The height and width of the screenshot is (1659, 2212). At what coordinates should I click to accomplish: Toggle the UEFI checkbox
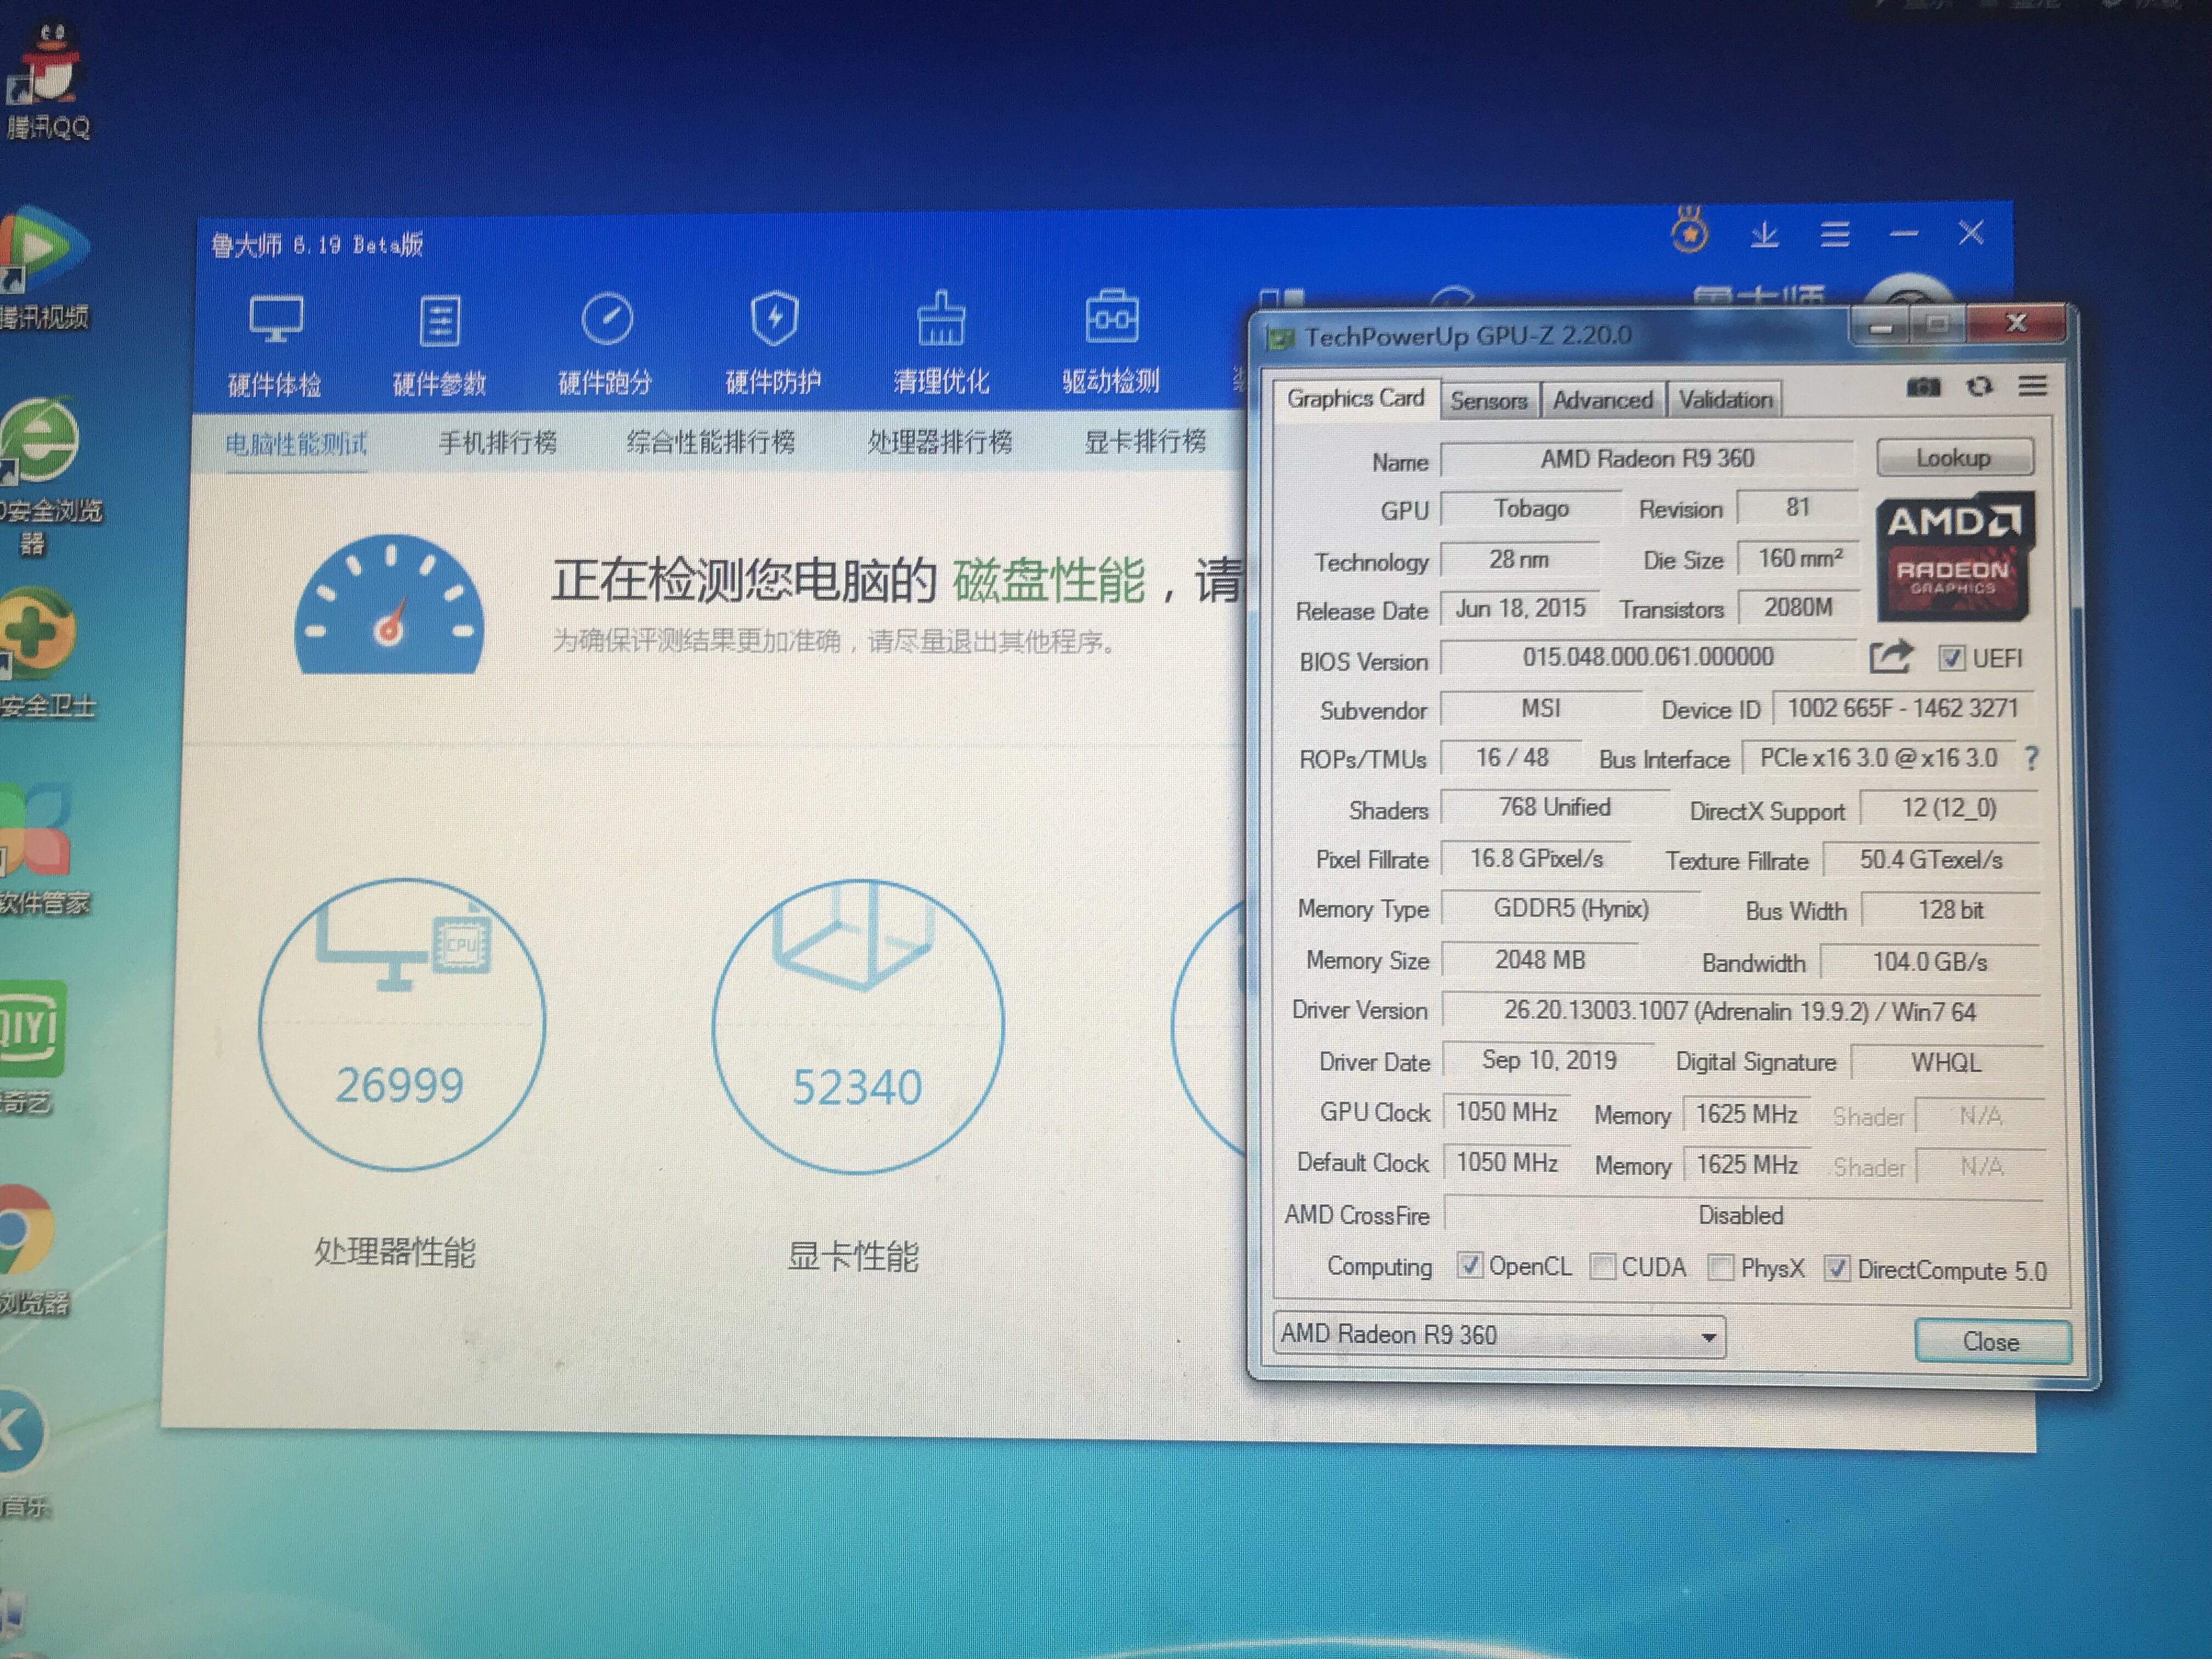[x=1950, y=658]
